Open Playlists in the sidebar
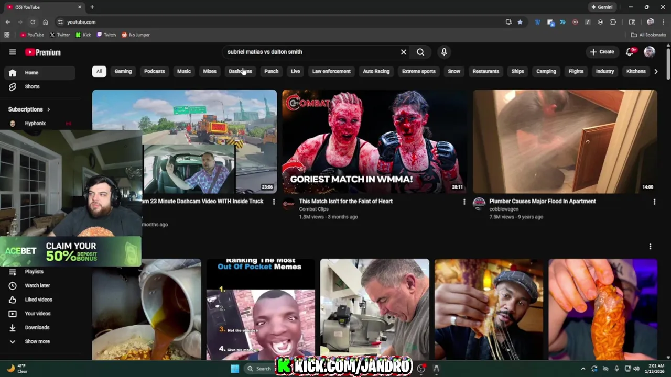Viewport: 671px width, 377px height. 40,272
